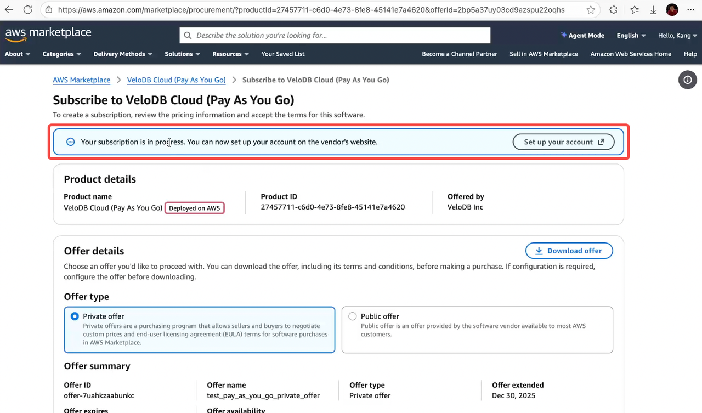
Task: Click Set up your account button
Action: (564, 142)
